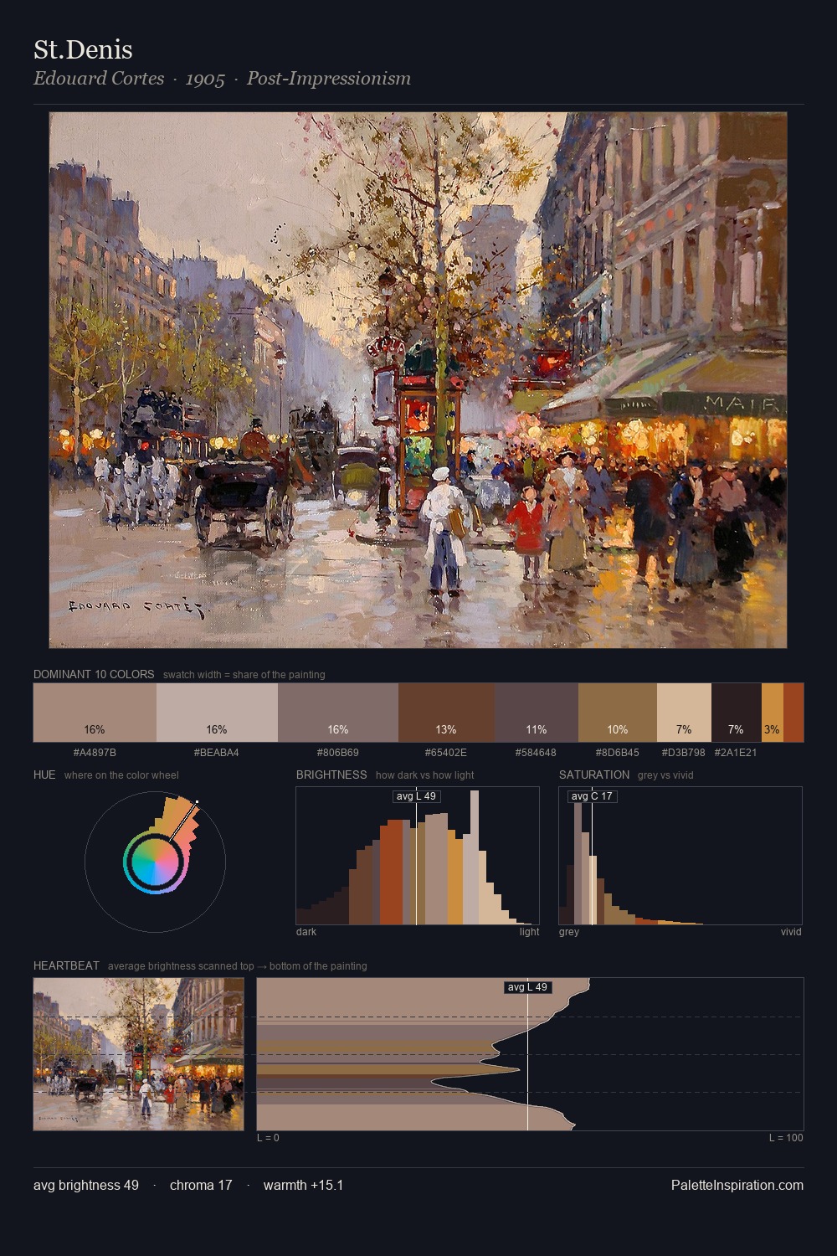Click the 'DOMINANT 10 COLORS' heading
The width and height of the screenshot is (837, 1256).
tap(94, 674)
